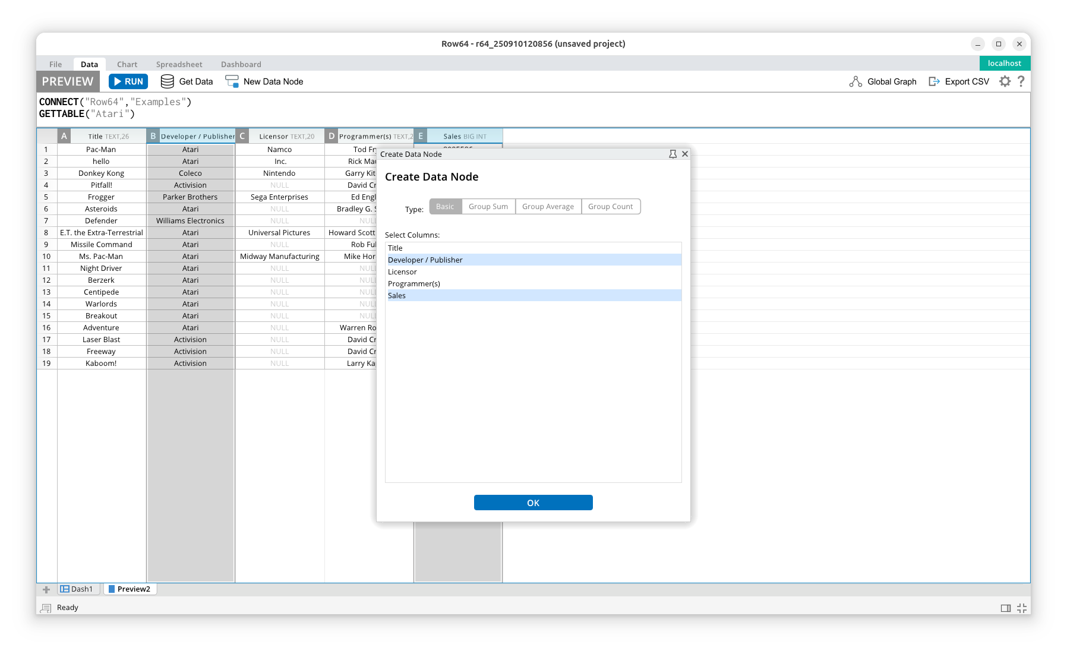Switch to the Dash1 sheet tab

[78, 589]
